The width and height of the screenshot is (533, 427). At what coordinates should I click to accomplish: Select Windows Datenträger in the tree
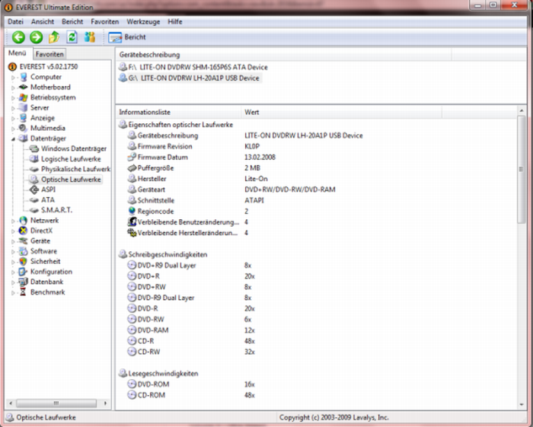pos(74,148)
